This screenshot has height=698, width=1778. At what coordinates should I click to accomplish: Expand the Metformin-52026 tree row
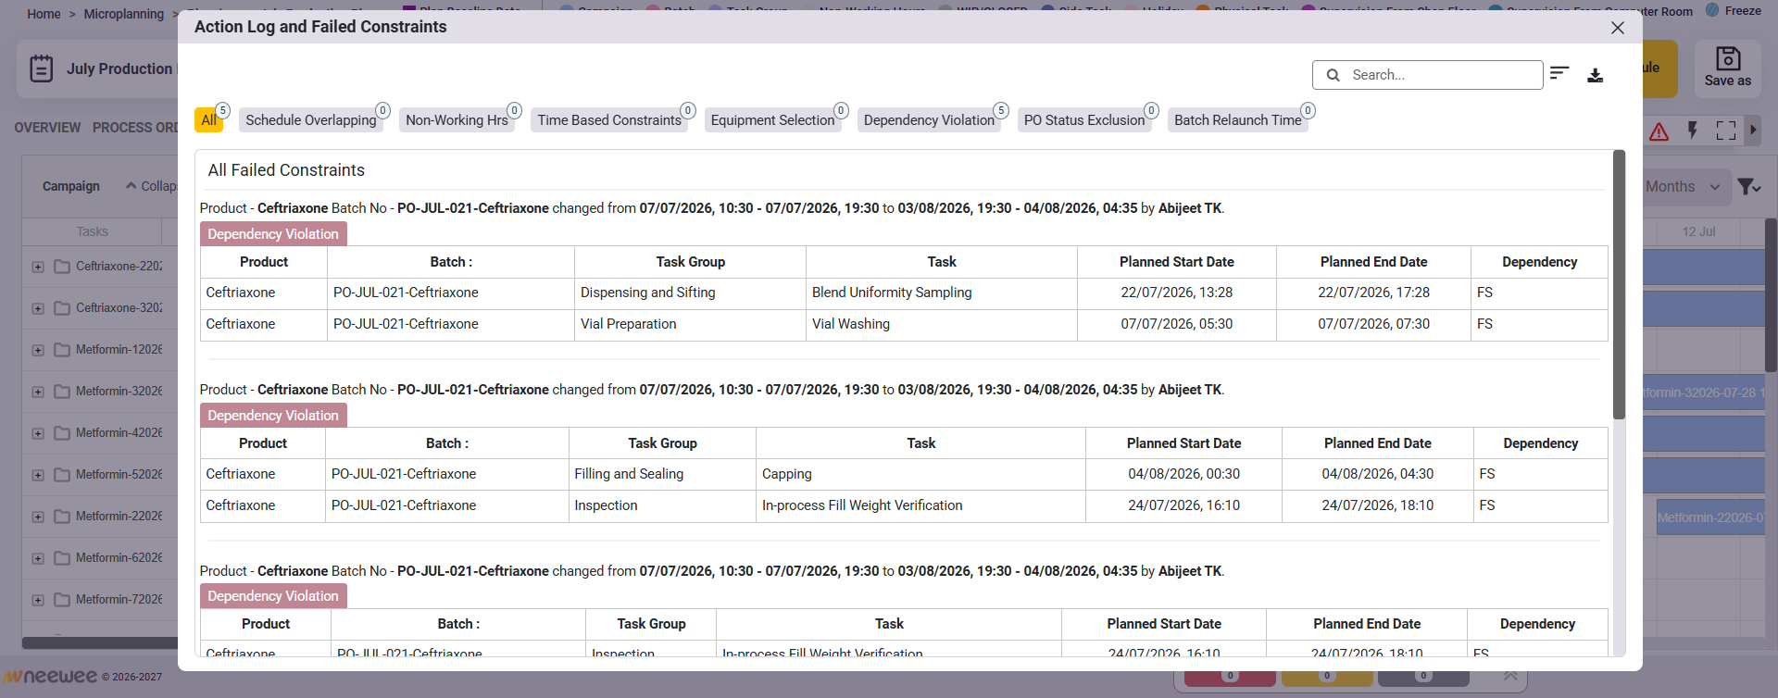38,475
